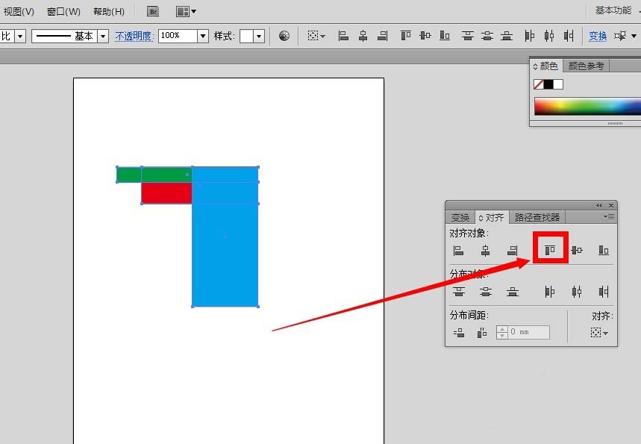Click horizontal distribute right in align panel
This screenshot has width=641, height=444.
tap(604, 292)
